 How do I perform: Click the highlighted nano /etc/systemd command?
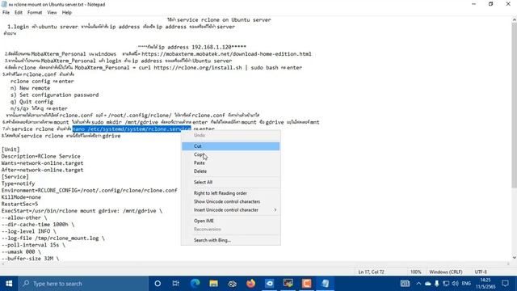132,129
